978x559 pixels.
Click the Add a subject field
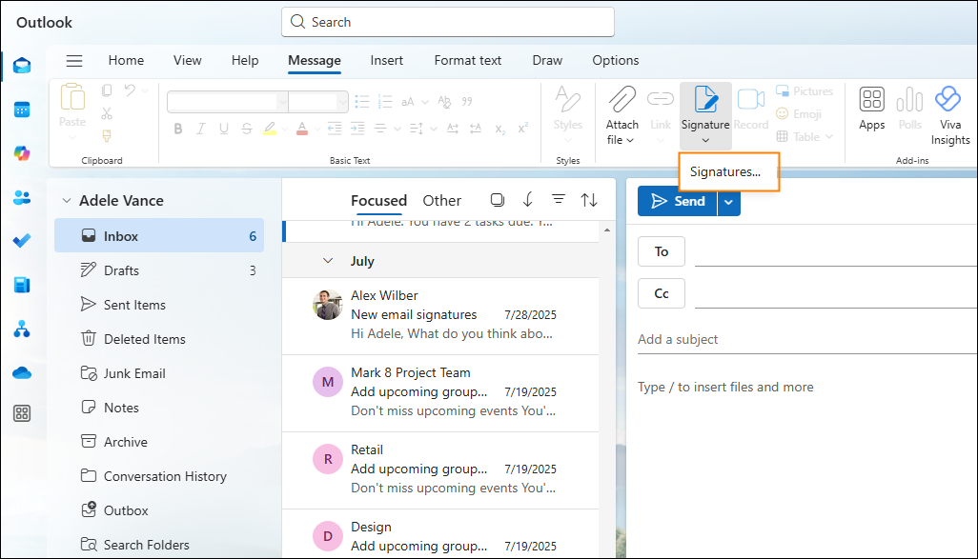point(807,340)
